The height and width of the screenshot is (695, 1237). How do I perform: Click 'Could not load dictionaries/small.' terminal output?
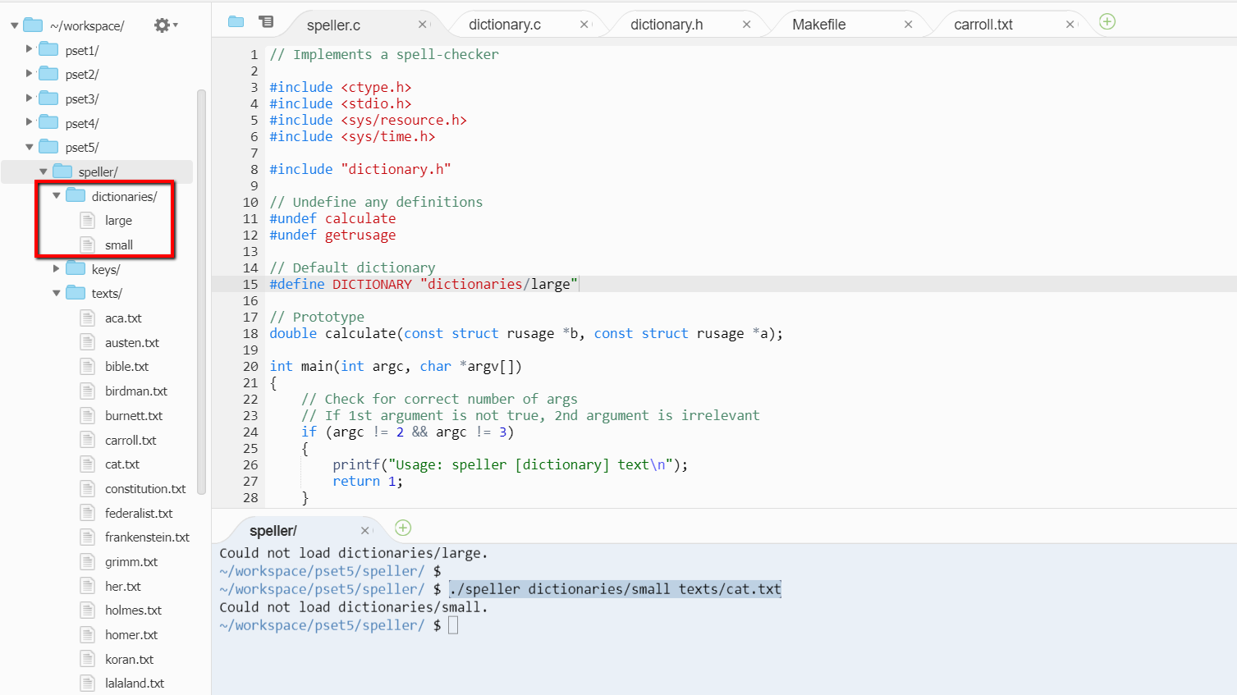tap(353, 607)
